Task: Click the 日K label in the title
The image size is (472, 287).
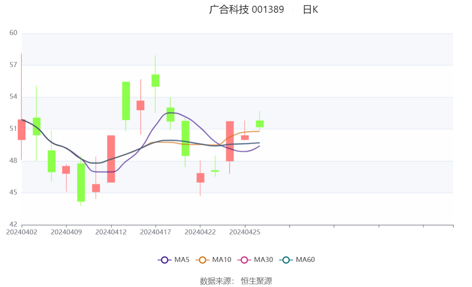Action: 310,9
